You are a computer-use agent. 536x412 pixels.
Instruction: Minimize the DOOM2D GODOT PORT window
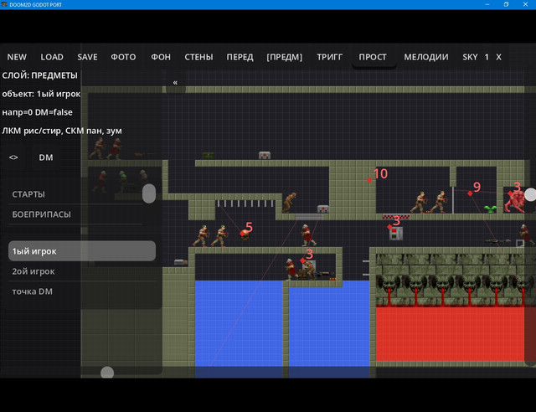tap(487, 4)
